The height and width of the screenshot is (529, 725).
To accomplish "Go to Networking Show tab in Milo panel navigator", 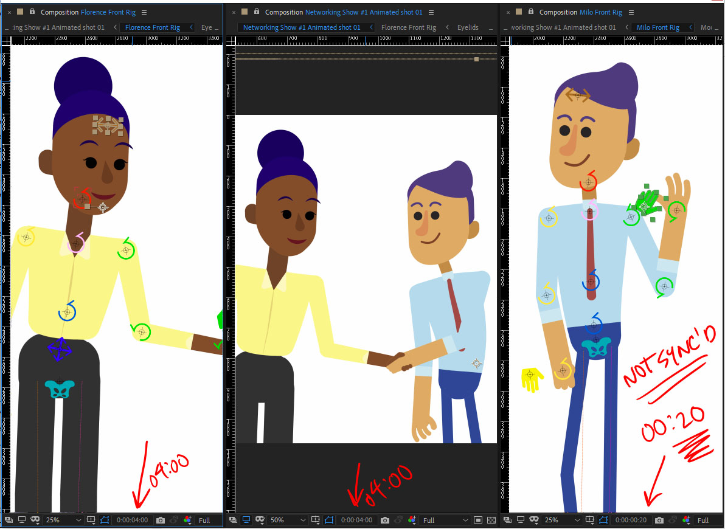I will pyautogui.click(x=563, y=27).
